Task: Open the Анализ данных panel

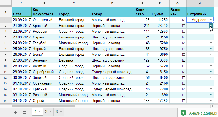Action: coord(198,113)
